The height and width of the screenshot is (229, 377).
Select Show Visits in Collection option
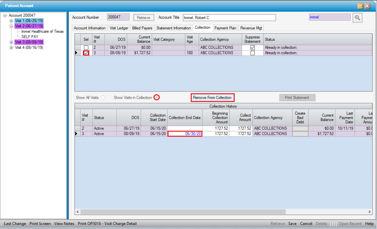pos(157,98)
